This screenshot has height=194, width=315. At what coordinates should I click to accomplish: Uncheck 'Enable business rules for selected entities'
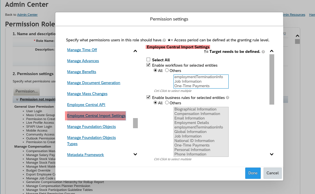tap(148, 97)
